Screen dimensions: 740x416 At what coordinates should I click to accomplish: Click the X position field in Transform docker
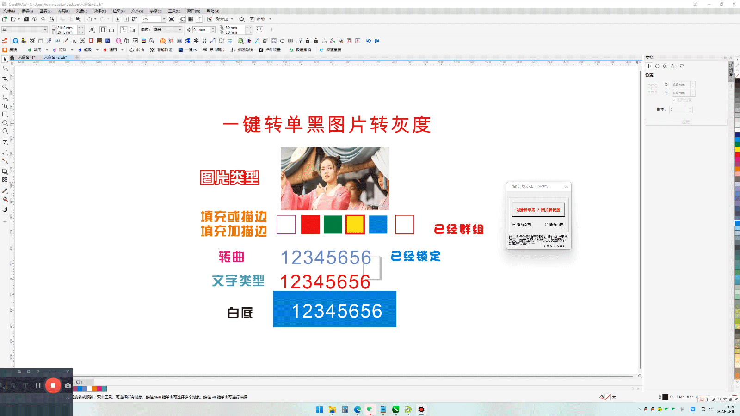[x=681, y=85]
